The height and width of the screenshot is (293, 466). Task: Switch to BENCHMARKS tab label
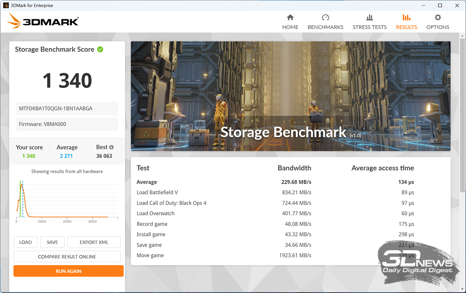(326, 27)
